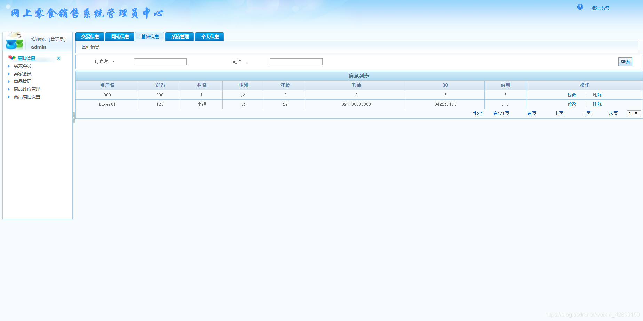The image size is (643, 321).
Task: Click 删除 for user 888
Action: 597,95
